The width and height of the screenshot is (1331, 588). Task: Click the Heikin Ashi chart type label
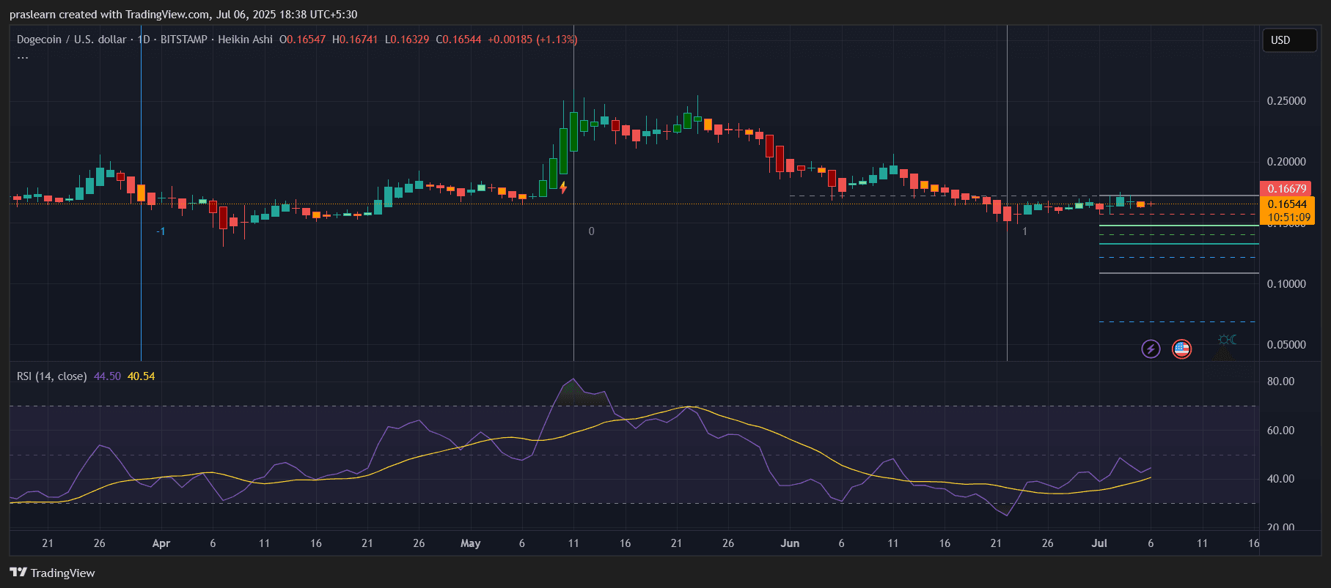point(245,40)
